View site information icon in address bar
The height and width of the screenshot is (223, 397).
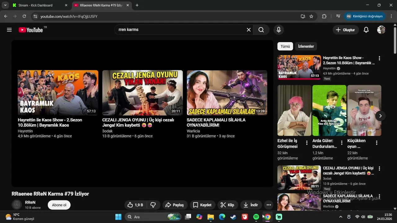pos(35,16)
